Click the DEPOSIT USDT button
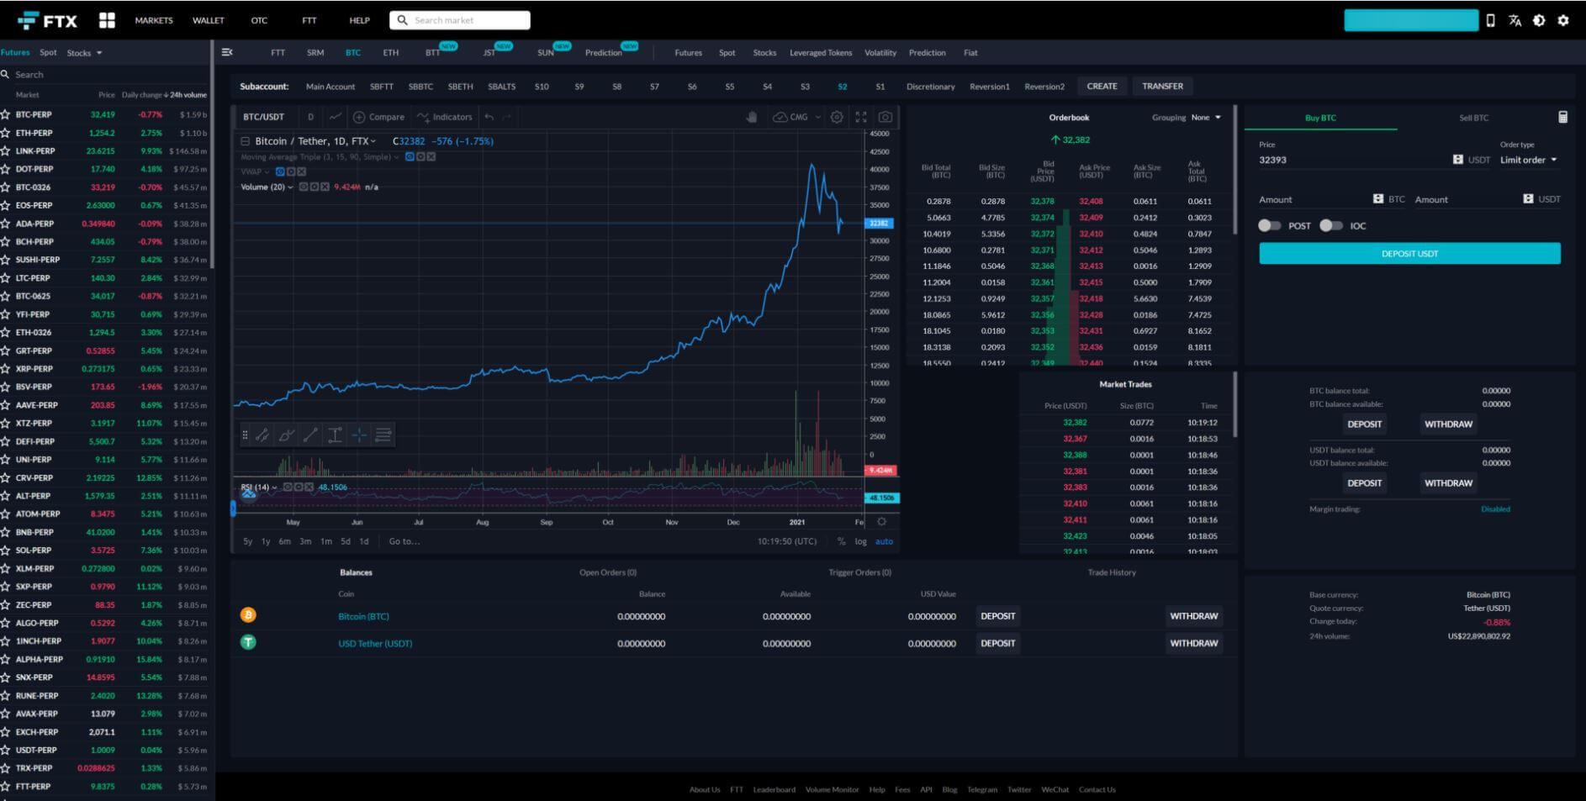 click(1409, 253)
